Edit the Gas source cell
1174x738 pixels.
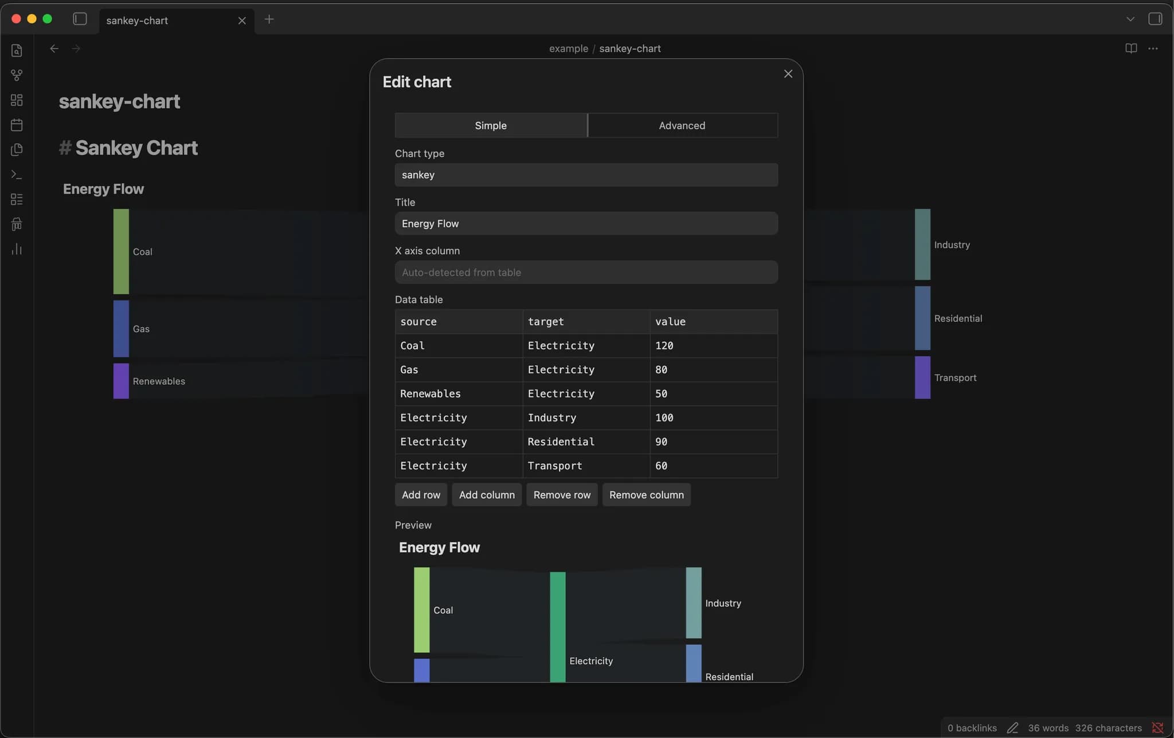coord(459,370)
